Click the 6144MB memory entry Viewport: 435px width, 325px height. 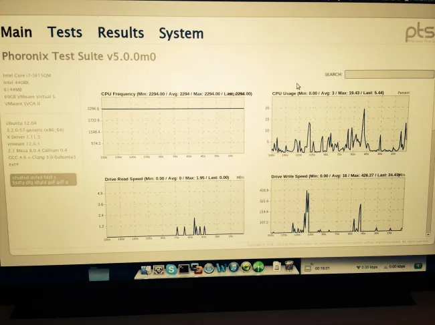point(13,89)
